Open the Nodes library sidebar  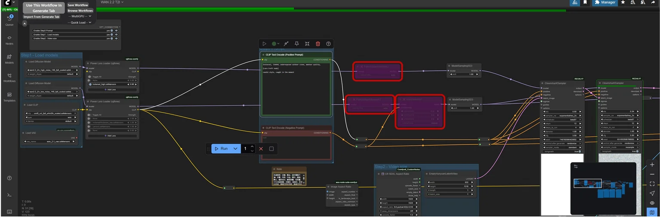click(x=9, y=40)
